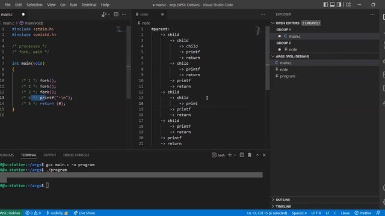Open Customize Layout icon in title bar
Viewport: 385px width, 216px height.
[348, 5]
